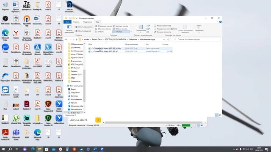Open Adobe Acrobat DC desktop shortcut
Image resolution: width=271 pixels, height=152 pixels.
(x=5, y=135)
